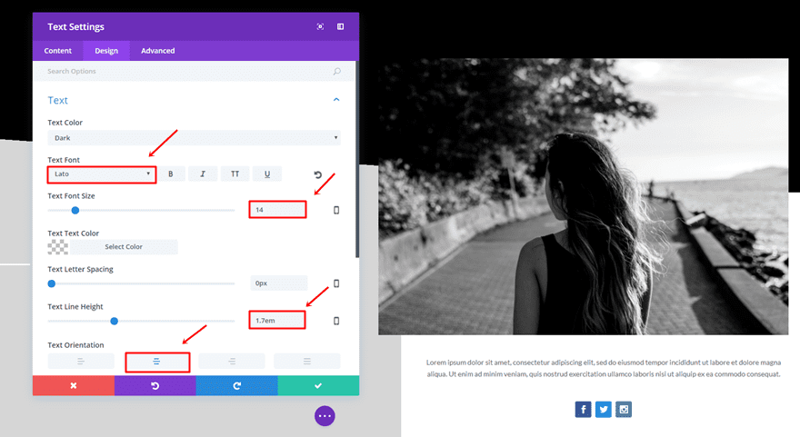800x437 pixels.
Task: Open responsive device icon for Text Font Size
Action: pyautogui.click(x=336, y=210)
